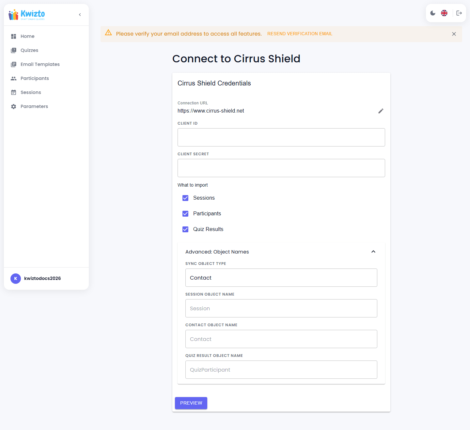
Task: Click the Quizzes sidebar icon
Action: 13,50
